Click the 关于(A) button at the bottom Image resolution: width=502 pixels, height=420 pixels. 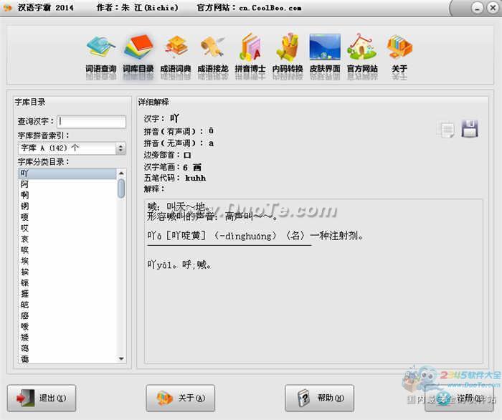(180, 398)
